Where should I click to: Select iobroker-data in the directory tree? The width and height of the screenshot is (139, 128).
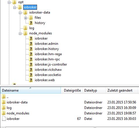[40, 12]
